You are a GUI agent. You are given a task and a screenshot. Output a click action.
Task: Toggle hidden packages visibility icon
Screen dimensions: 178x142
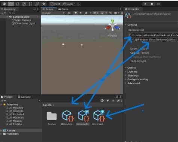tap(119, 101)
